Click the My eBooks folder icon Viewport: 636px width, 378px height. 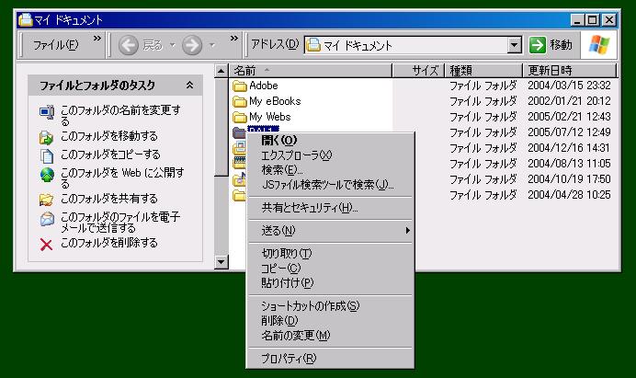click(240, 101)
